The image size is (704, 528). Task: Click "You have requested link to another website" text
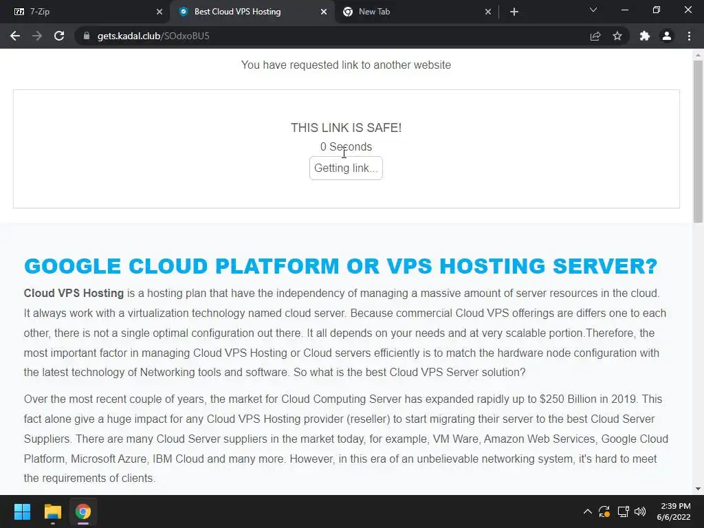(x=346, y=65)
